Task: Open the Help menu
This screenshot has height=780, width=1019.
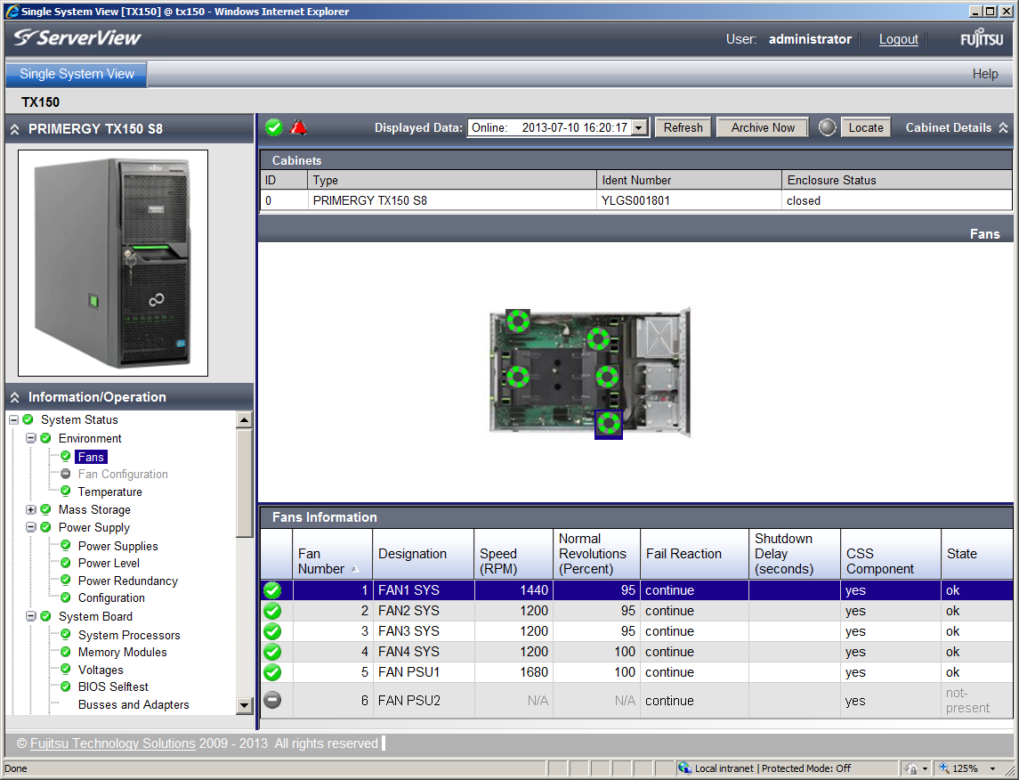Action: click(x=984, y=74)
